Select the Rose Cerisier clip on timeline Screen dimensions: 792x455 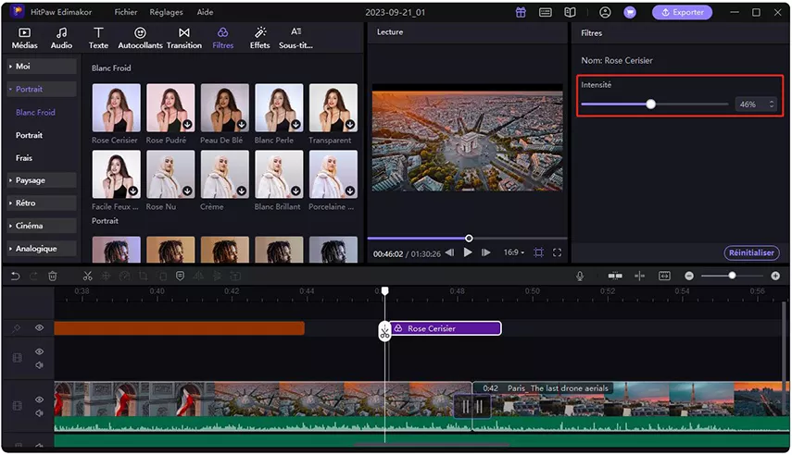445,328
